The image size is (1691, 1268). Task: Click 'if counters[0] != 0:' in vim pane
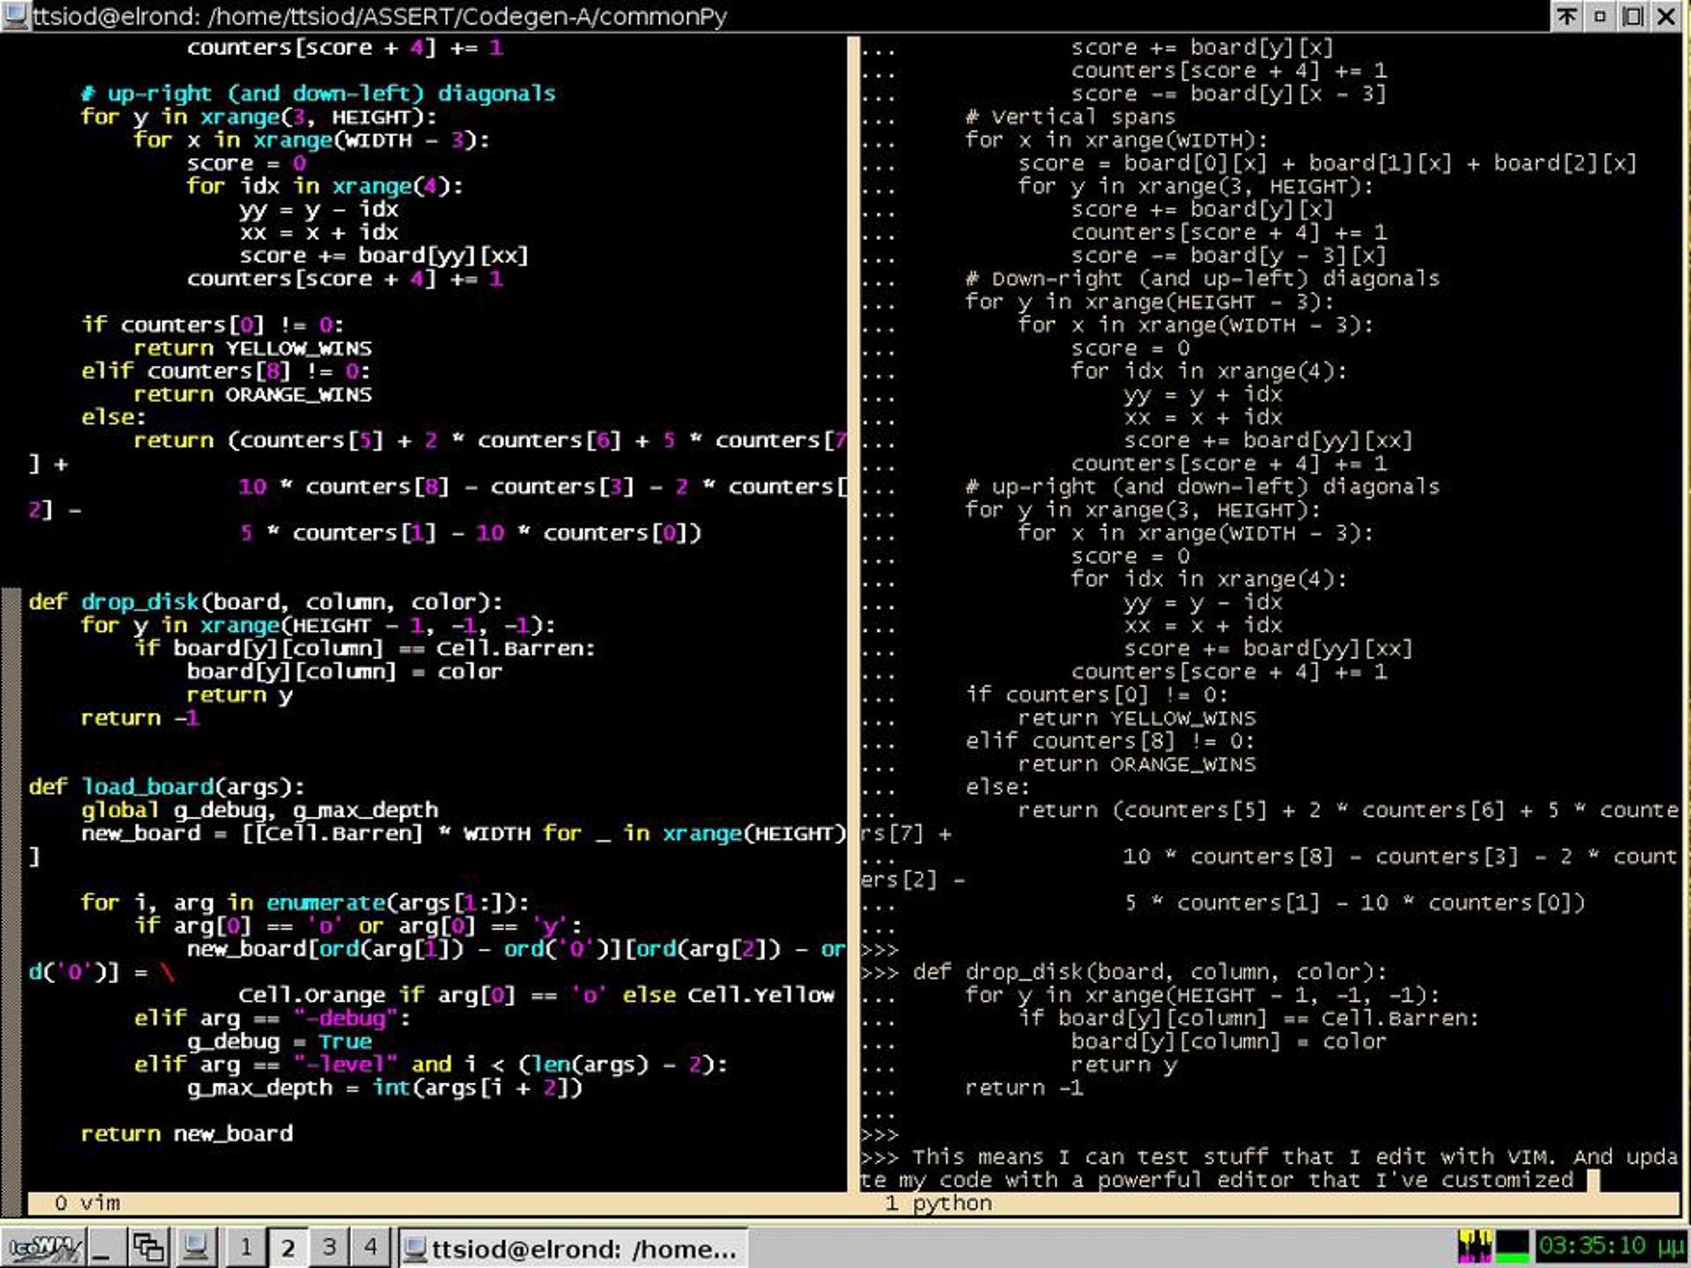(x=213, y=324)
